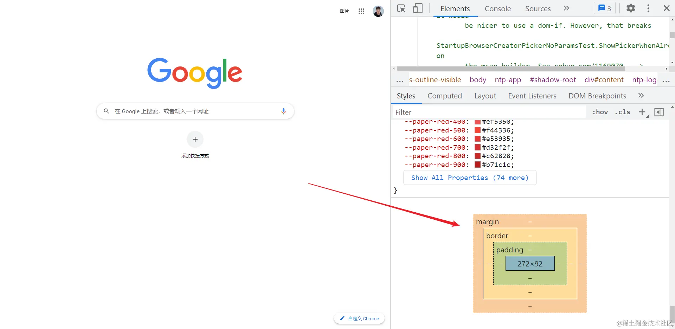The image size is (675, 329).
Task: Select ntp-app in the breadcrumb
Action: point(508,80)
